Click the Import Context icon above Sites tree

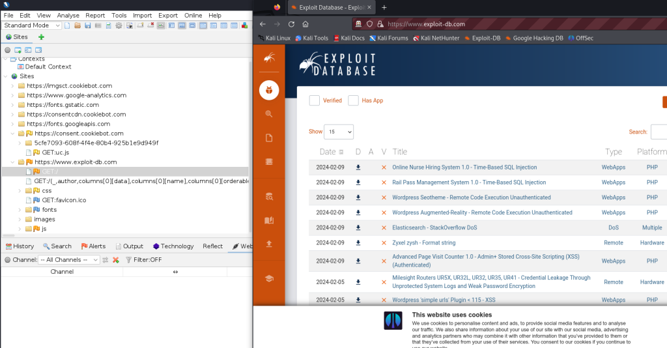28,50
